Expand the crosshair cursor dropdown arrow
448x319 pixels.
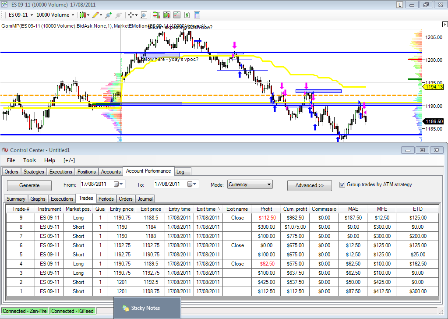click(136, 15)
